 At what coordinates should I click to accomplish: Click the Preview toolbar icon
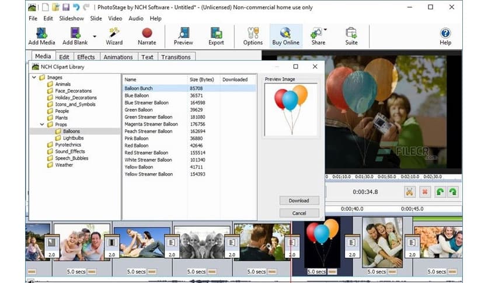point(183,36)
